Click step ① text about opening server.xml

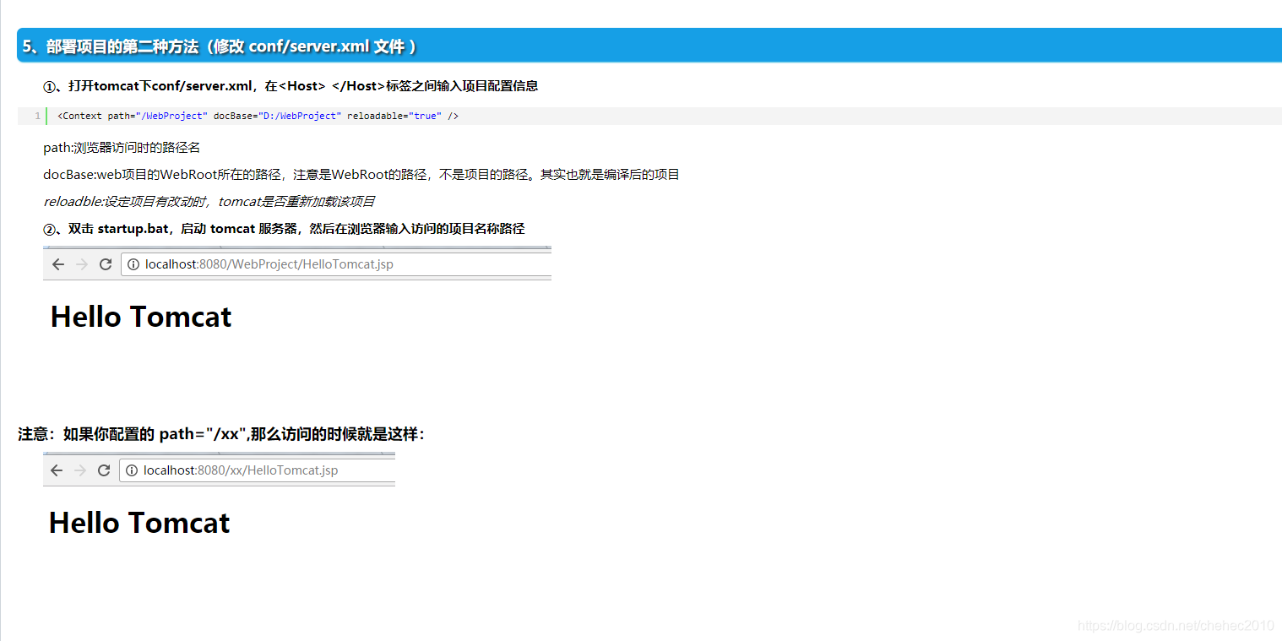291,86
